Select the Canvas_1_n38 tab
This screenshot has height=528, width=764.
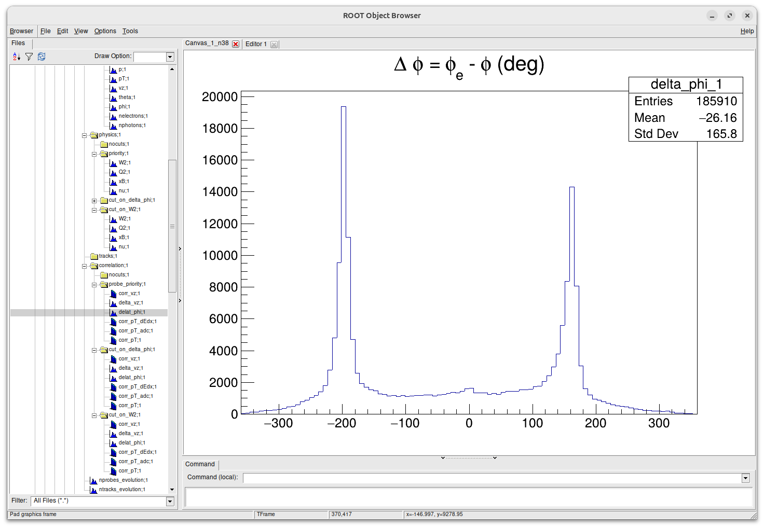(x=207, y=43)
